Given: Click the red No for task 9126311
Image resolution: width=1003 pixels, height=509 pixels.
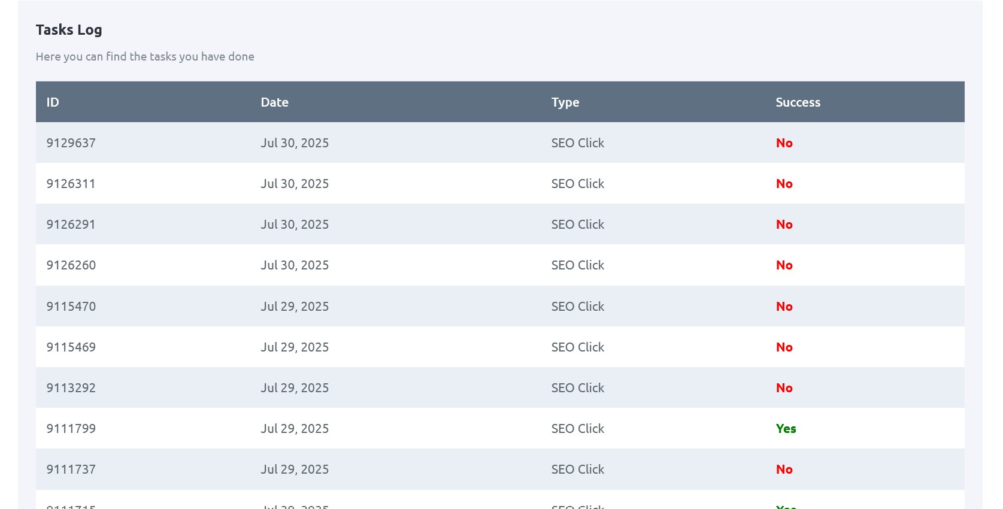Looking at the screenshot, I should pos(784,184).
